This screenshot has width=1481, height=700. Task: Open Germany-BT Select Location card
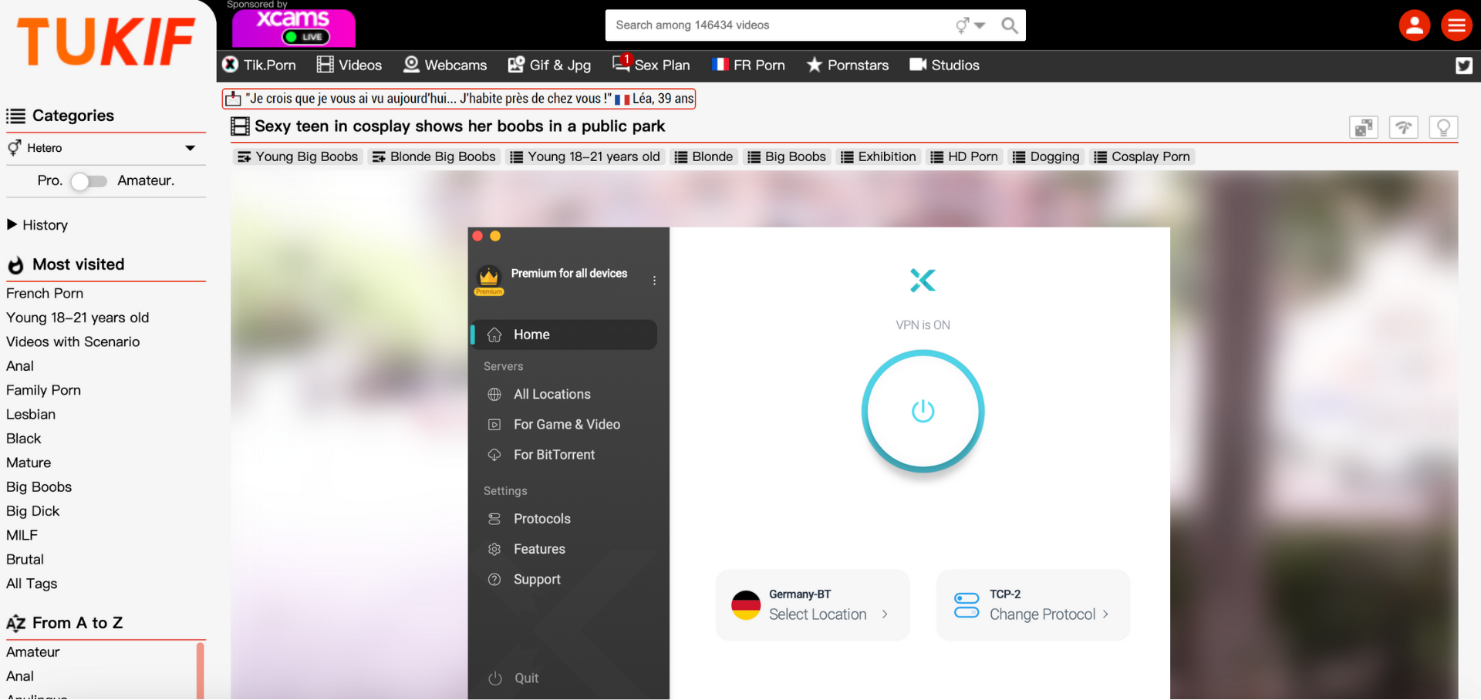[812, 605]
